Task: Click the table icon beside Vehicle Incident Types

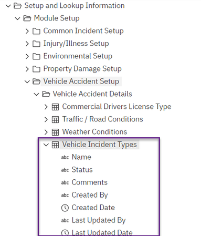Action: coord(55,145)
